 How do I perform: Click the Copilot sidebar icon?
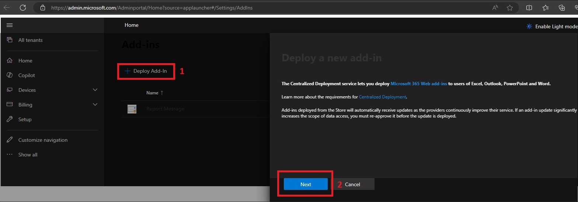[10, 75]
